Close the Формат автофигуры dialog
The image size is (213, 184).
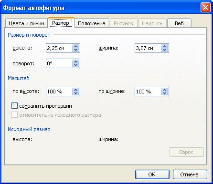(x=205, y=8)
